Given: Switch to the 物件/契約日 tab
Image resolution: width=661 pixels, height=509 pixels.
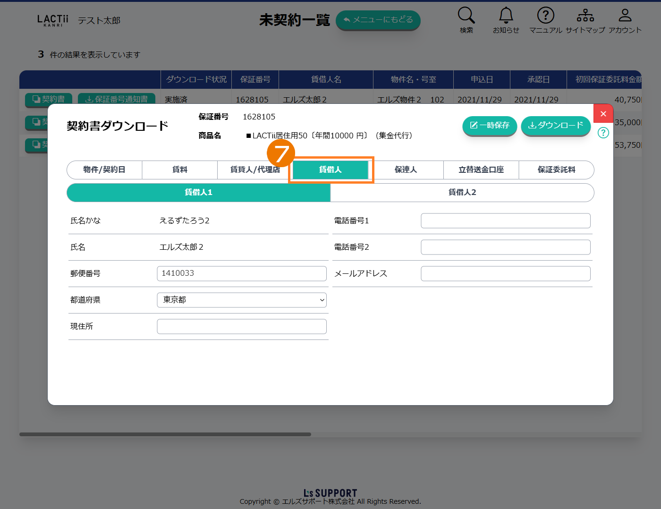Looking at the screenshot, I should (x=104, y=170).
